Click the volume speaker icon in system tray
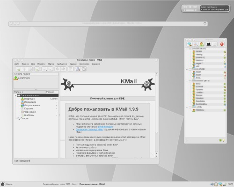The height and width of the screenshot is (187, 234). click(x=212, y=184)
